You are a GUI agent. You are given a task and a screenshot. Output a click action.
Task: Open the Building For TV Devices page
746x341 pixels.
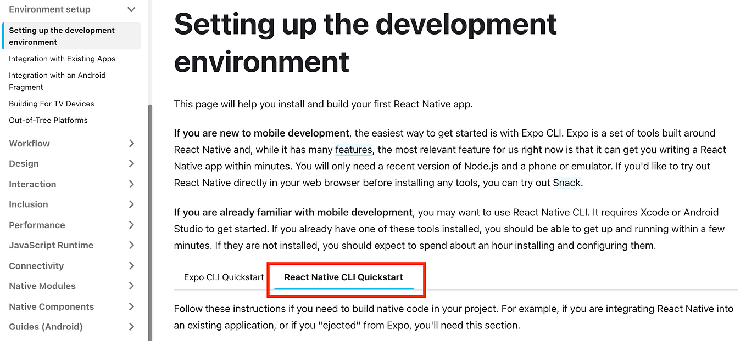click(x=51, y=104)
